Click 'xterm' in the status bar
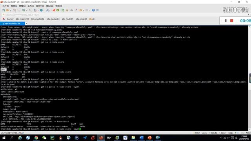The image size is (251, 141). pos(204,133)
